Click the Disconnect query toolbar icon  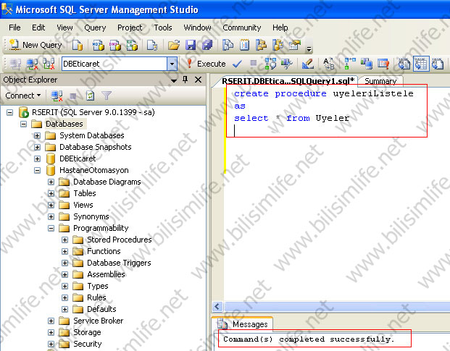32,64
